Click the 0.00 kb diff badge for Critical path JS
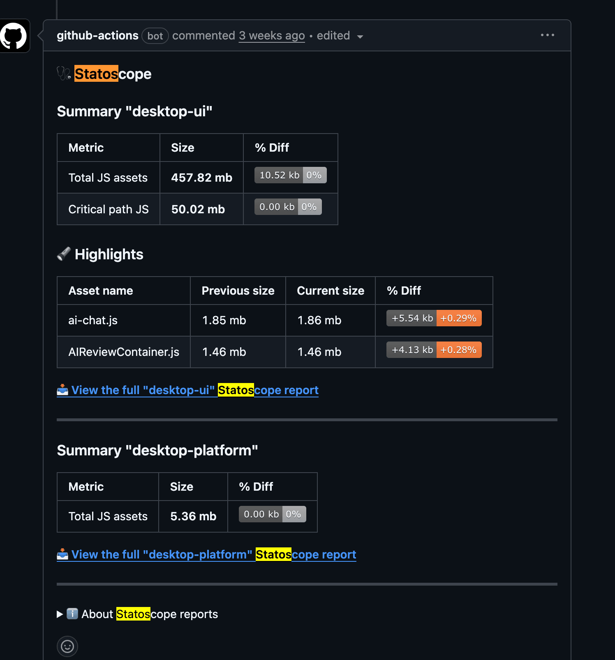 (288, 207)
